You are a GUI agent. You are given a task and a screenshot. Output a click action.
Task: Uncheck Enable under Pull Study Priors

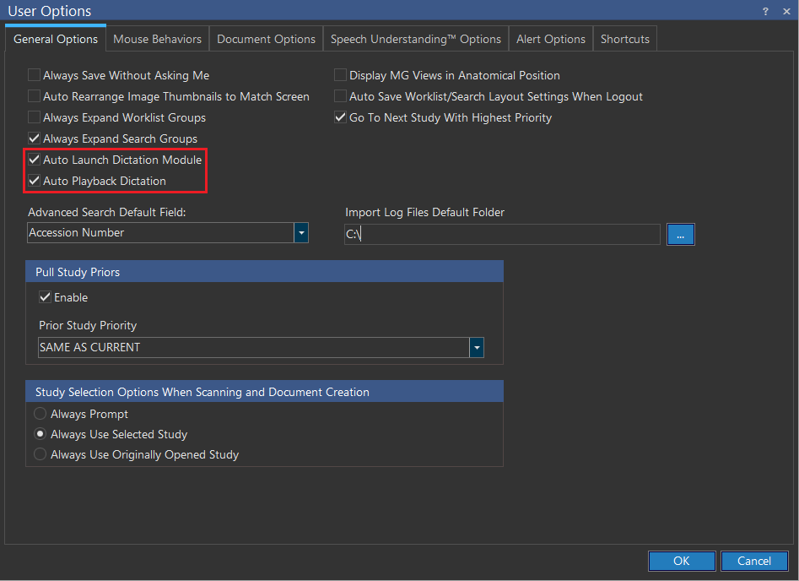click(46, 297)
